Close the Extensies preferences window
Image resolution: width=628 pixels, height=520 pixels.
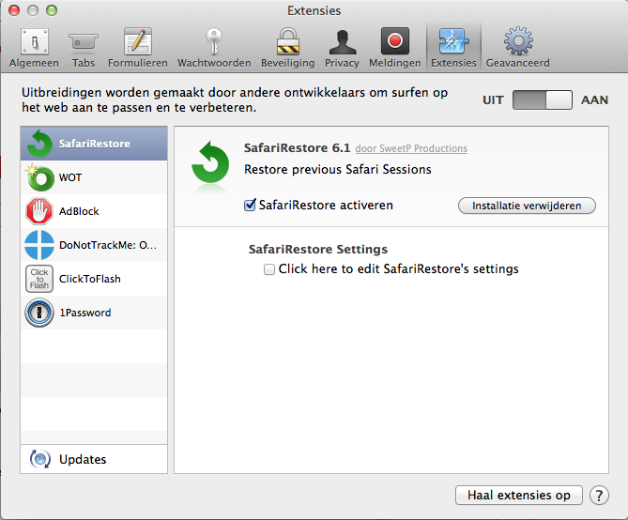coord(14,10)
